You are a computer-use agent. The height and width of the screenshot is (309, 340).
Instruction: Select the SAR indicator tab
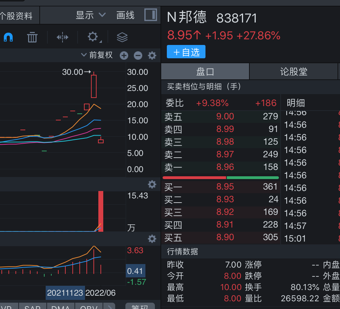point(33,307)
